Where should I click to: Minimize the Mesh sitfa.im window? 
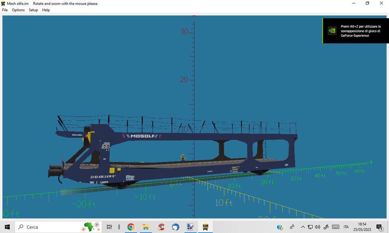pos(354,3)
